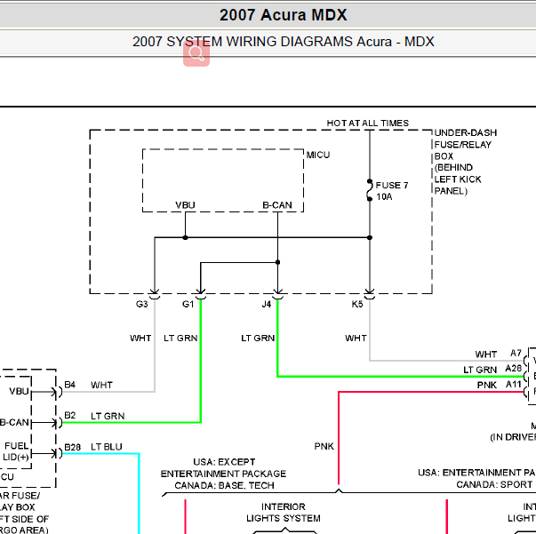Screen dimensions: 536x534
Task: Click the "10A" fuse rating
Action: 384,196
